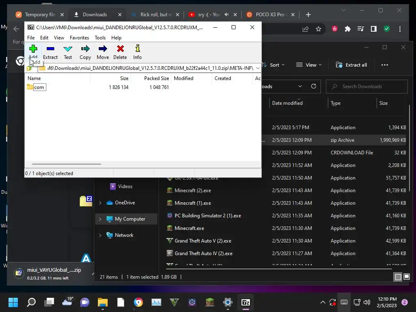Open volume control in system tray
The width and height of the screenshot is (416, 312).
click(367, 302)
